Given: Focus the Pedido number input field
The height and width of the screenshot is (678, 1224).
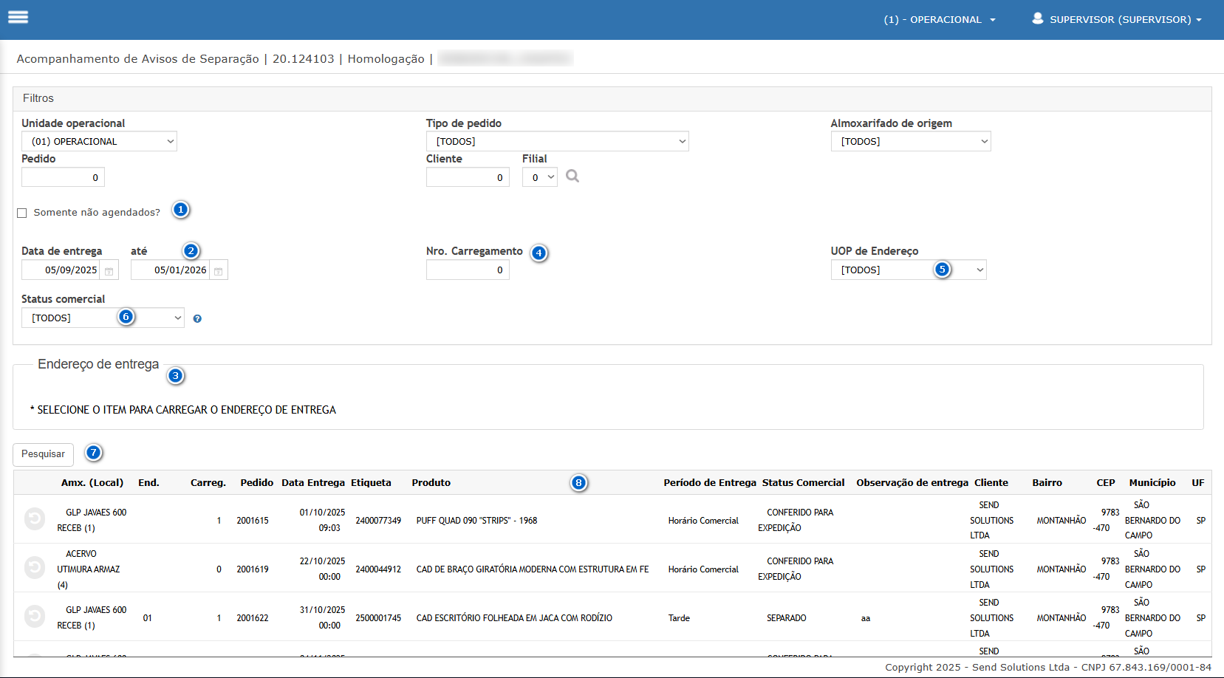Looking at the screenshot, I should (x=63, y=177).
